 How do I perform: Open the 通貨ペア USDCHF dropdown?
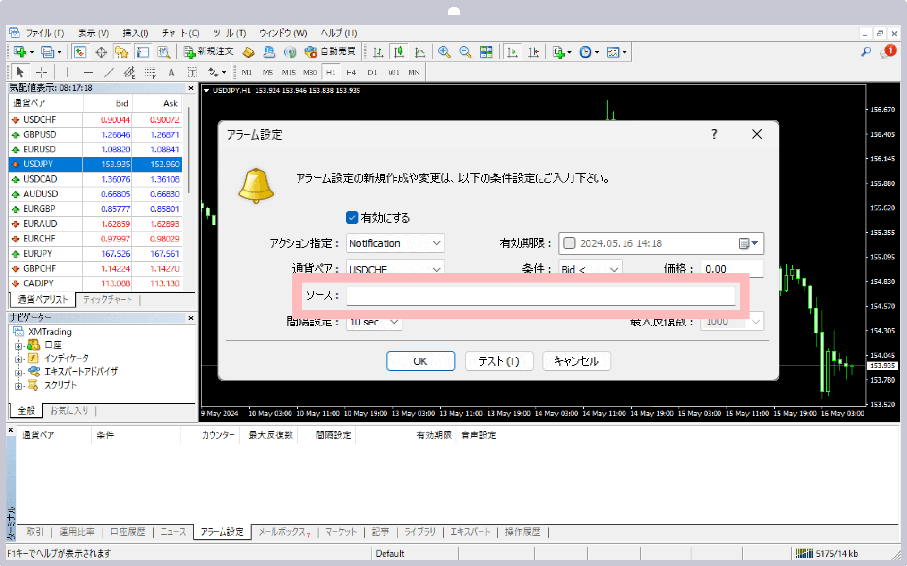395,267
